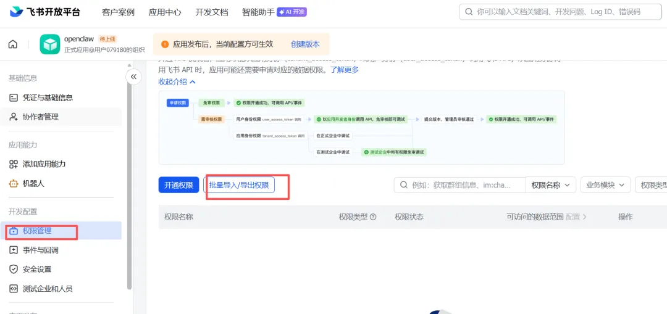Click the help icon next to 权限类型 header
This screenshot has height=314, width=667.
pos(373,217)
